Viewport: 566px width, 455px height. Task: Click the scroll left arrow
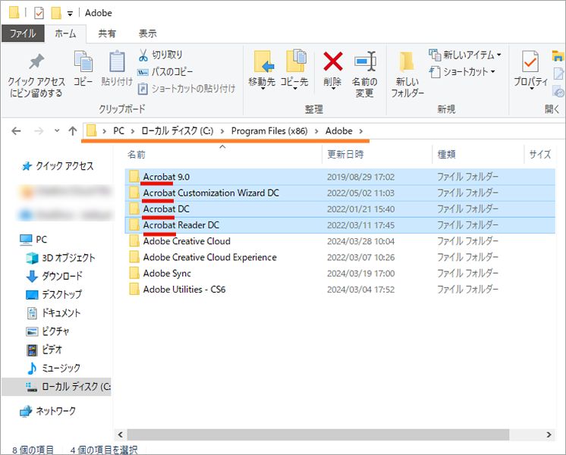click(121, 435)
